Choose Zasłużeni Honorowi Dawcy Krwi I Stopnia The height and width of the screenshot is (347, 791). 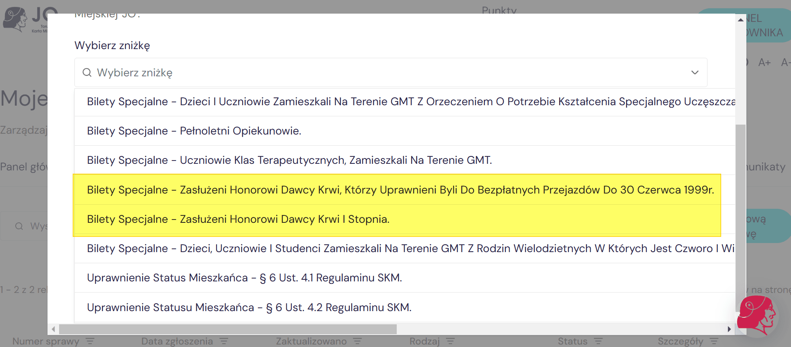click(x=238, y=219)
